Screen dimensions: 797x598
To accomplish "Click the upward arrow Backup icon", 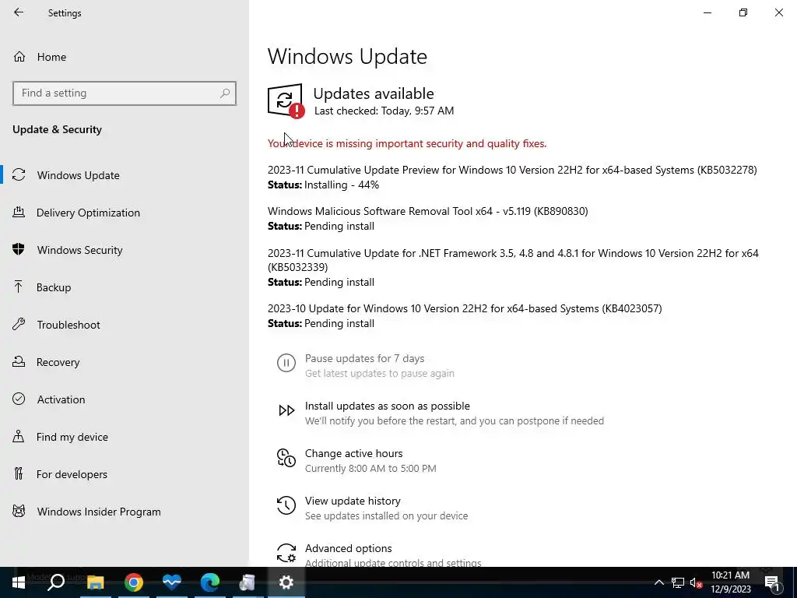I will [x=19, y=287].
